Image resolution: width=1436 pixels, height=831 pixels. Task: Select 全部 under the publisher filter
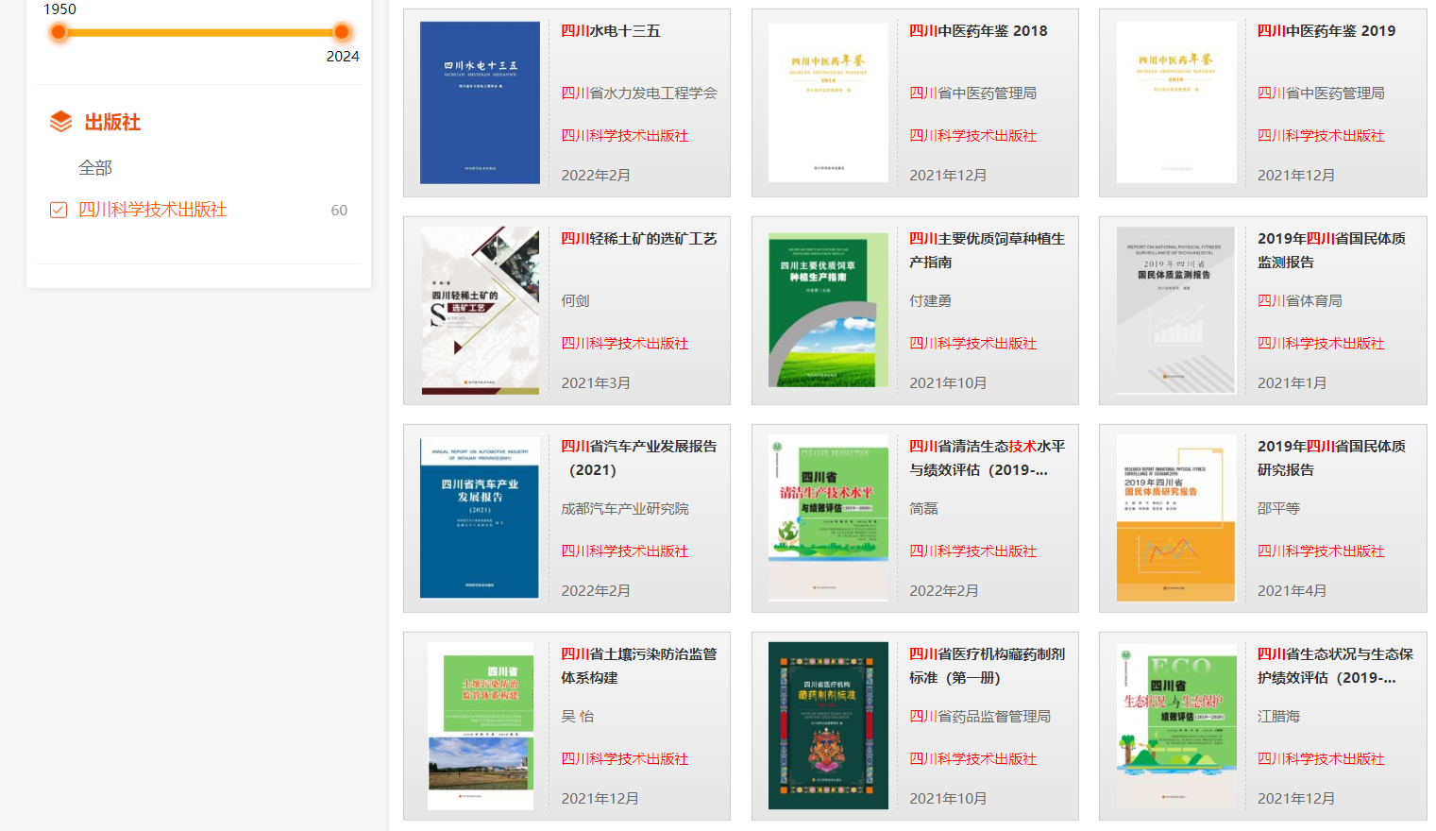pos(95,168)
